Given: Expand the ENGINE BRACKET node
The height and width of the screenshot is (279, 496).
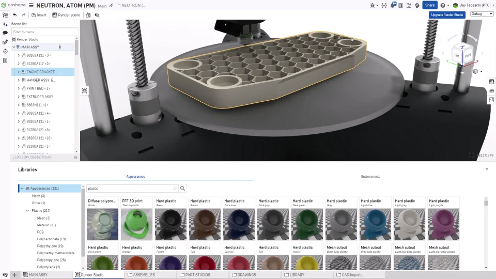Looking at the screenshot, I should 19,72.
